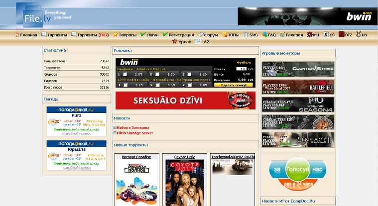Open the Burnout Paradise torrent title

coord(136,157)
